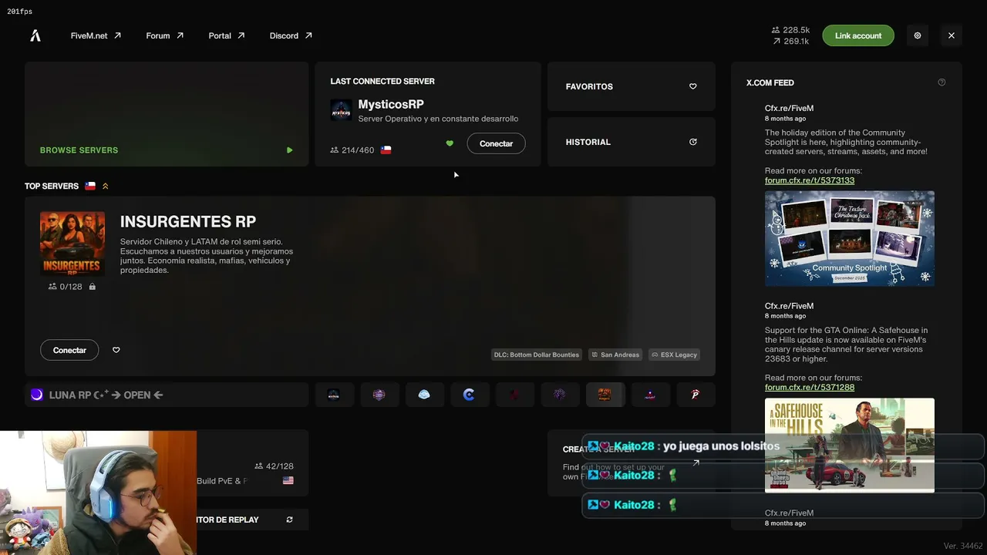
Task: Click the Historial history icon
Action: click(692, 142)
